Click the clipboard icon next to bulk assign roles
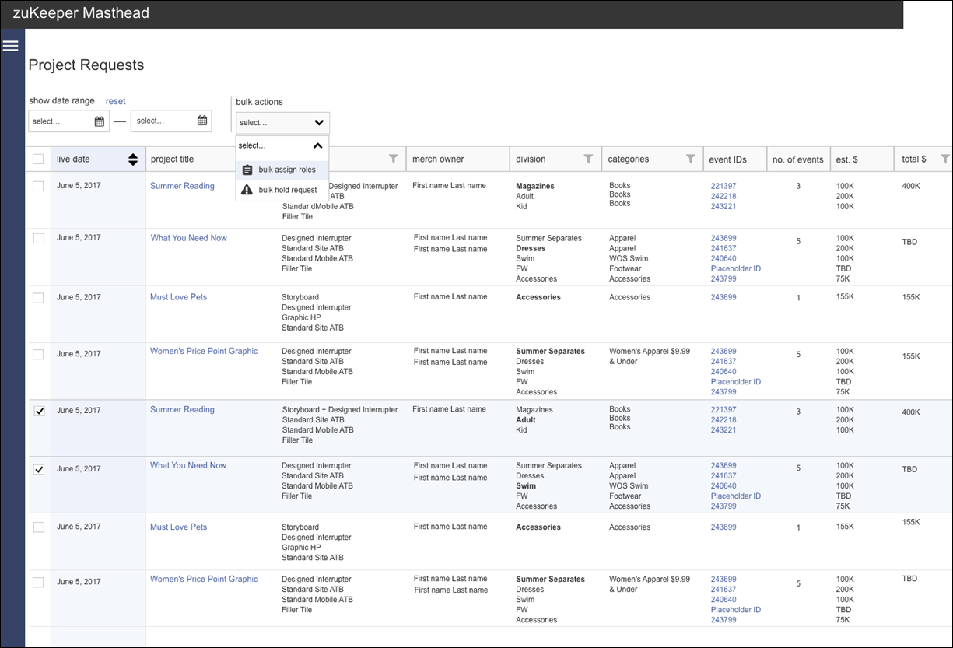 pyautogui.click(x=246, y=169)
